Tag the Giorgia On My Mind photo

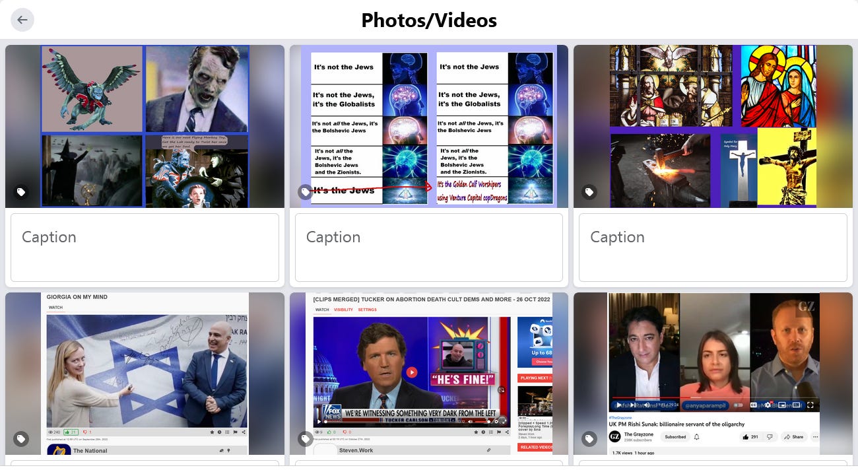pos(21,439)
